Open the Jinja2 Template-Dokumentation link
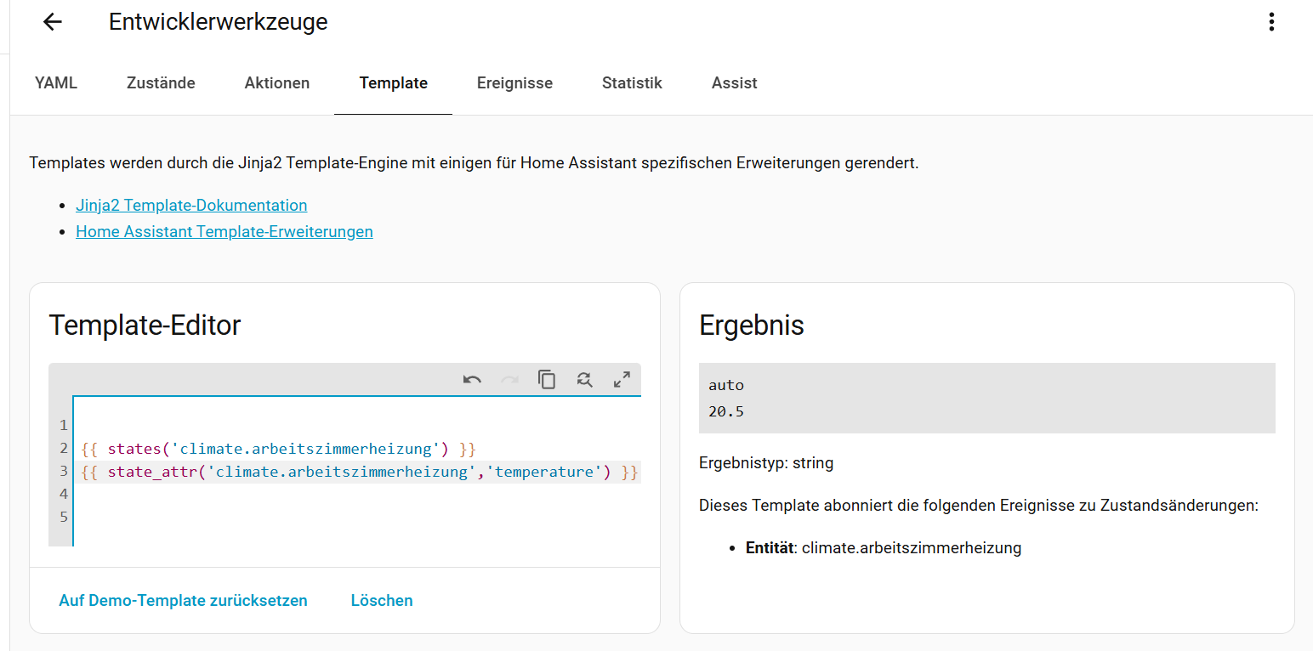The height and width of the screenshot is (651, 1313). [x=191, y=205]
